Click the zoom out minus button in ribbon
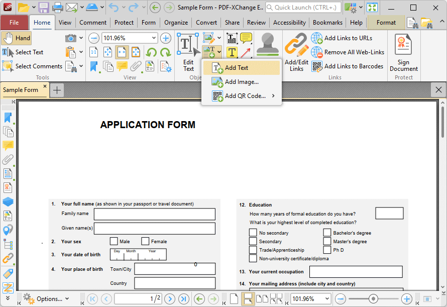This screenshot has height=307, width=447. coord(94,38)
